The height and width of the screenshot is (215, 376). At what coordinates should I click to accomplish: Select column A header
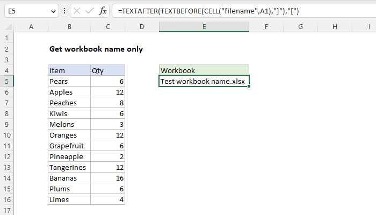pyautogui.click(x=31, y=27)
